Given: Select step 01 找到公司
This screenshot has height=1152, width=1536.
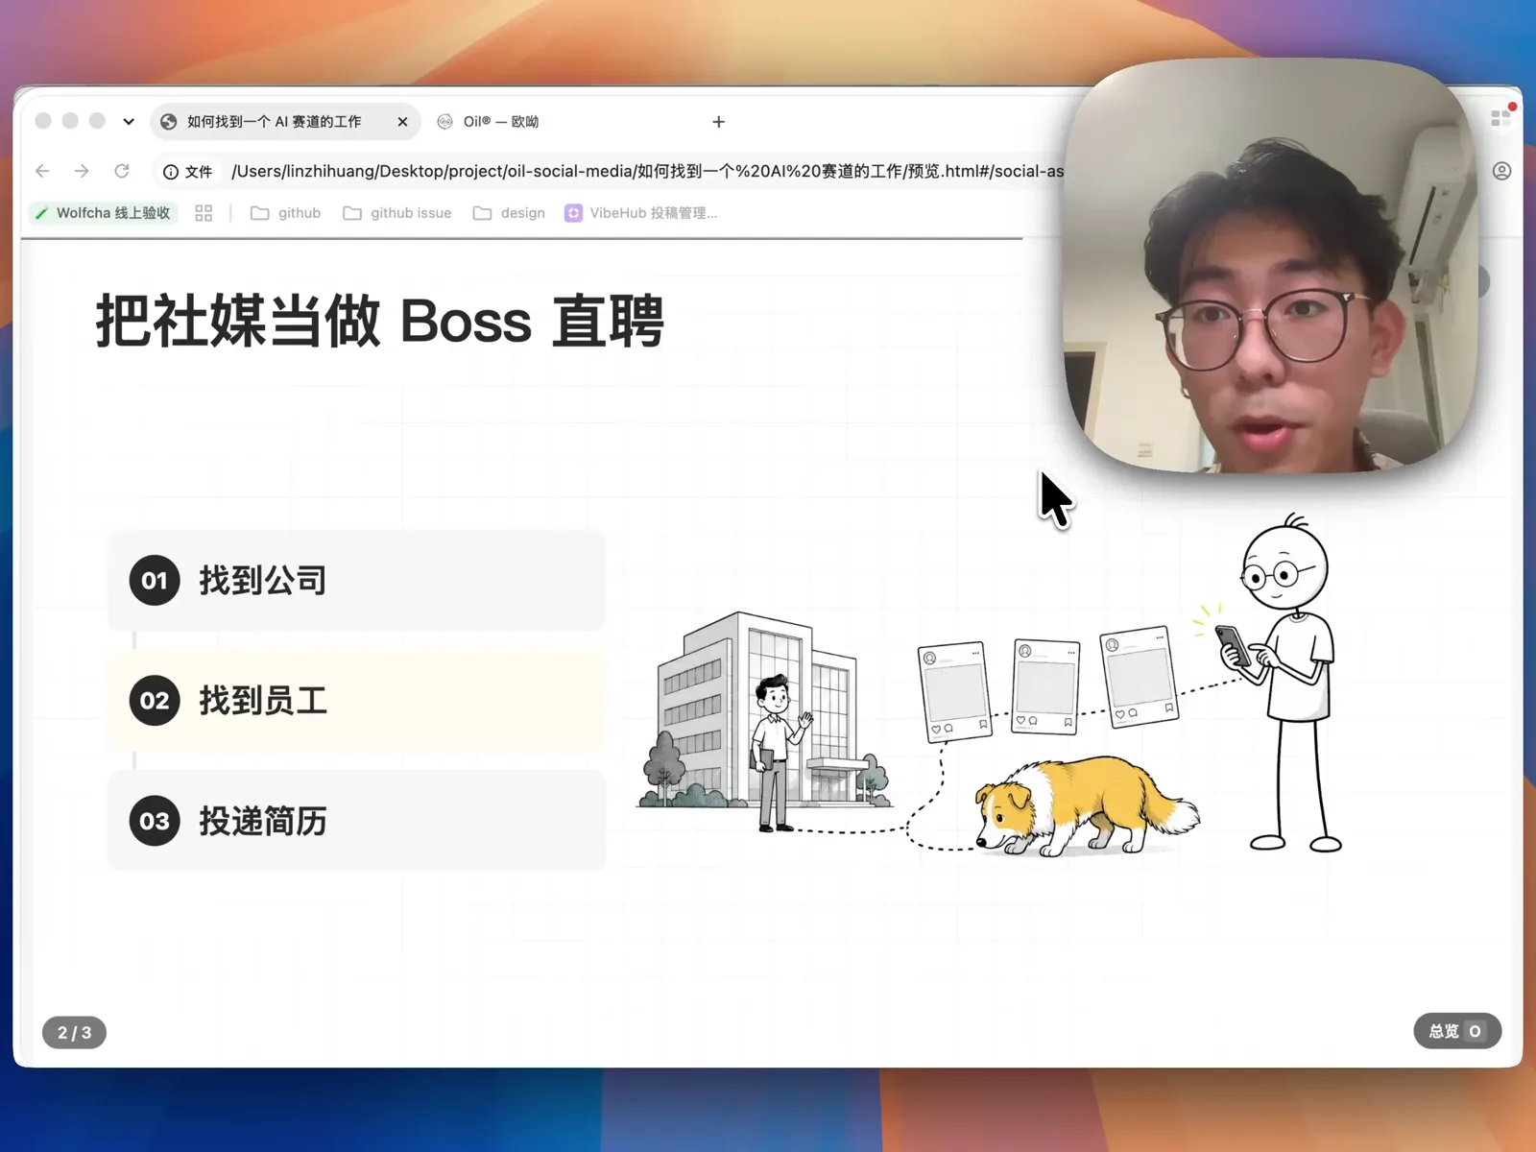Looking at the screenshot, I should 357,581.
